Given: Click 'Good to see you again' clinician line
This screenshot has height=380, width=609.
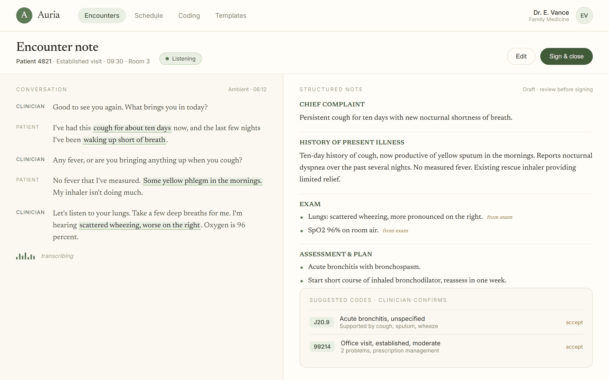Looking at the screenshot, I should (x=130, y=107).
